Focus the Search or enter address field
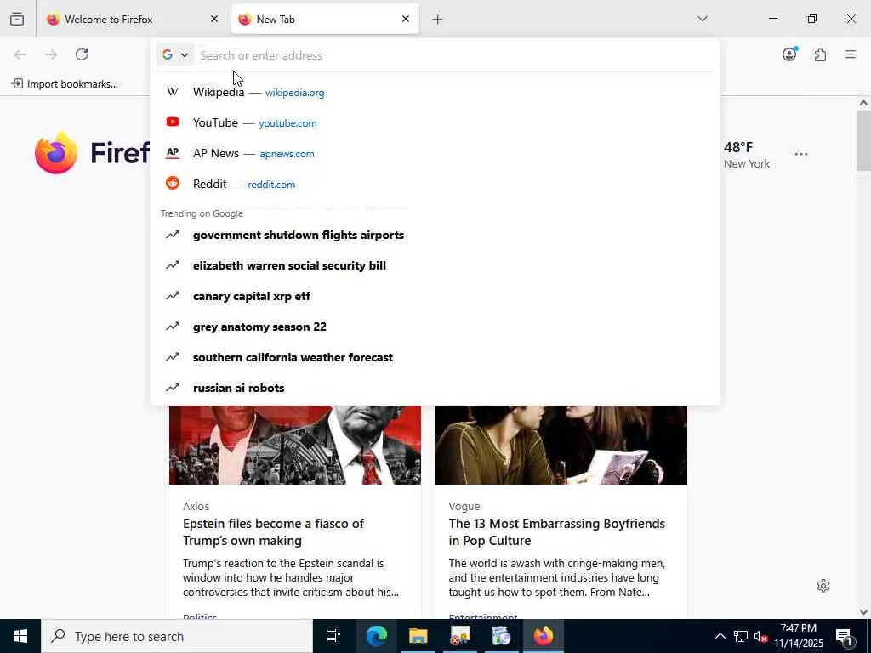This screenshot has height=653, width=871. pyautogui.click(x=456, y=55)
